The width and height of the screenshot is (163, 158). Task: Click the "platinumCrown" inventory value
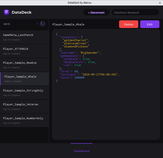(x=75, y=43)
